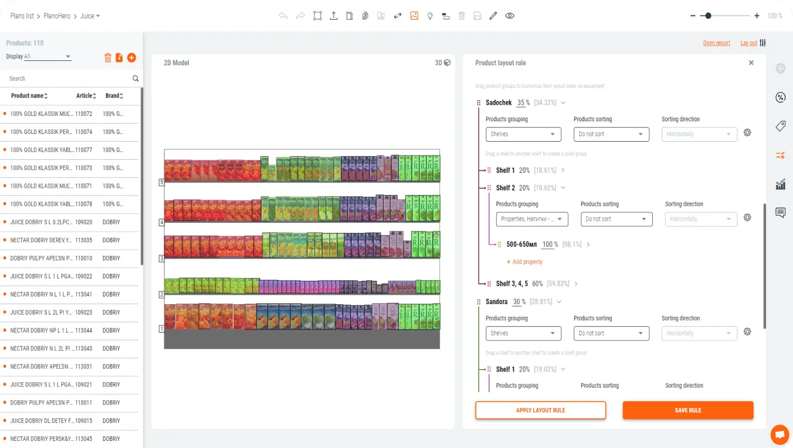
Task: Open the Display All filter dropdown
Action: coord(47,57)
